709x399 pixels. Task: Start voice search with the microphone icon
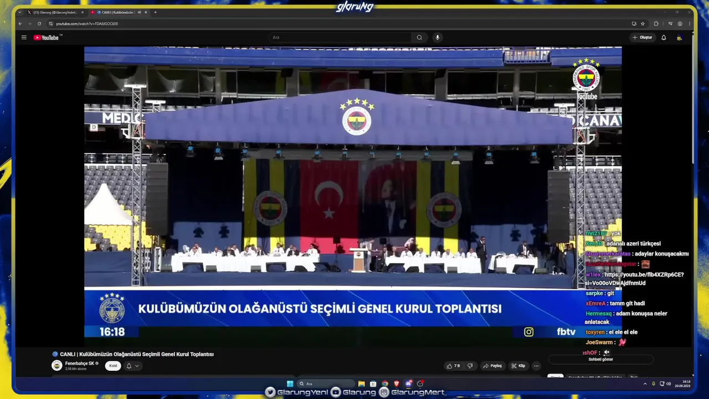point(438,38)
